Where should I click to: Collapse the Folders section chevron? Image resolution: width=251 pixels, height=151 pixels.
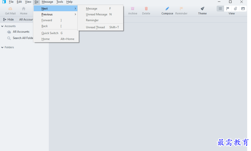coord(2,47)
